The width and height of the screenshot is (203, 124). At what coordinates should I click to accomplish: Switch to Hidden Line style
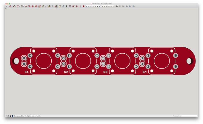coord(93,6)
